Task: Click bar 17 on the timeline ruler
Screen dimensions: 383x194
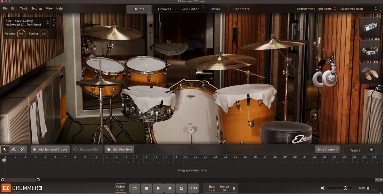Action: tap(165, 157)
